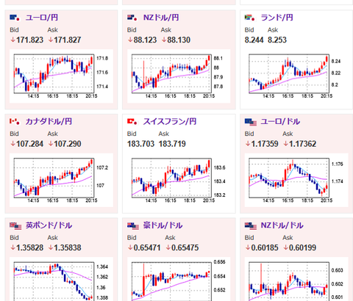Click the NZD/Dollar flag icon
Viewport: 353px width, 301px height.
coord(251,225)
